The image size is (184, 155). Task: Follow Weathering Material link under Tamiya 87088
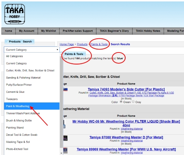(x=132, y=141)
